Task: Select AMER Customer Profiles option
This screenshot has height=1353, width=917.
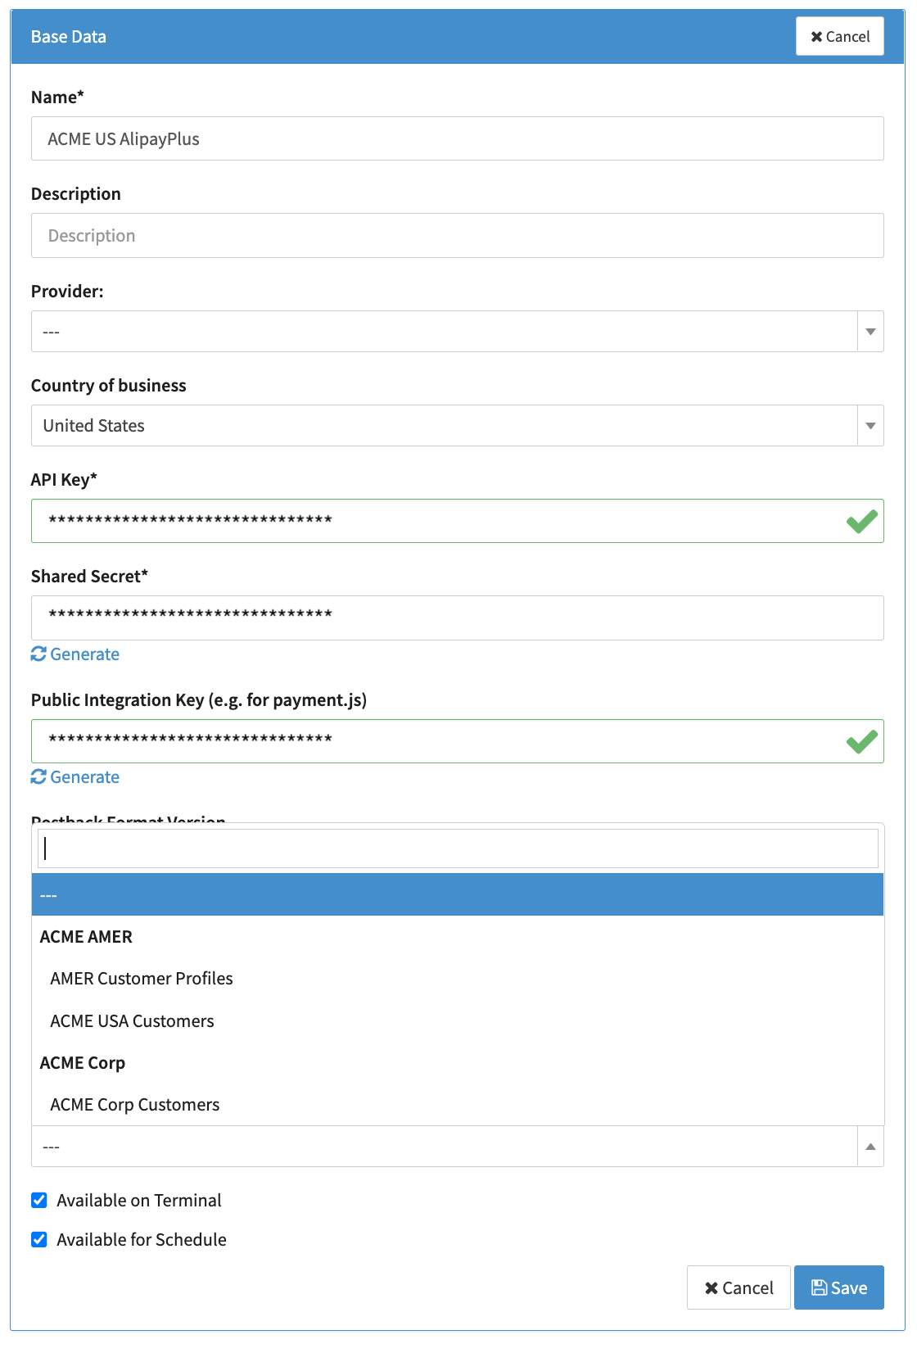Action: click(x=142, y=979)
